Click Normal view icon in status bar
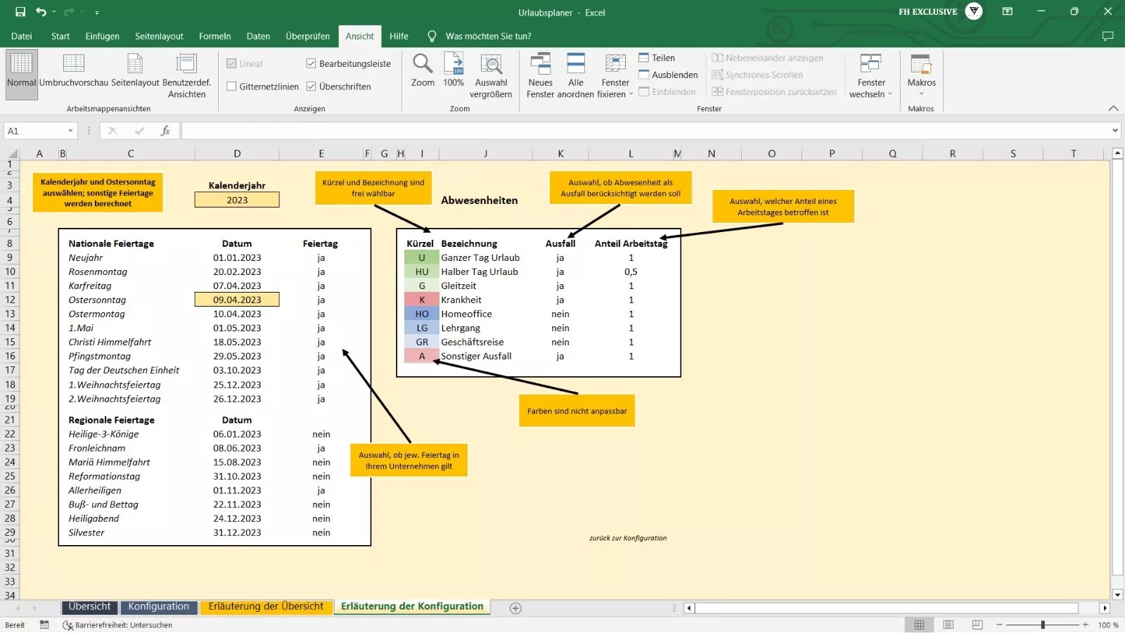Screen dimensions: 1125x633 (919, 625)
